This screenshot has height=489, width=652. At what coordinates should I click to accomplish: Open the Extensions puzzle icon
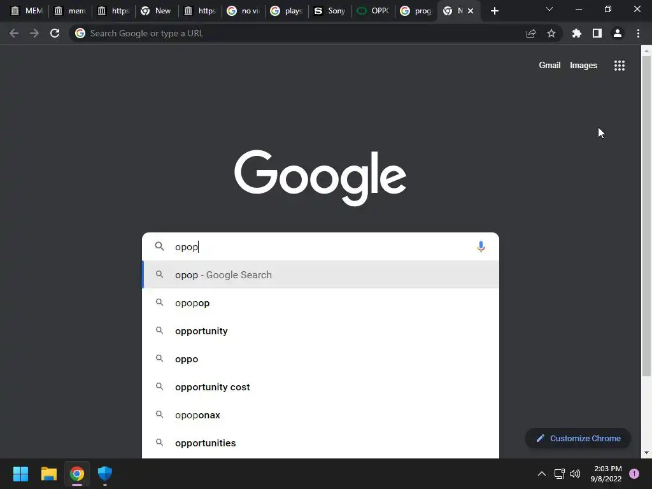(x=576, y=33)
